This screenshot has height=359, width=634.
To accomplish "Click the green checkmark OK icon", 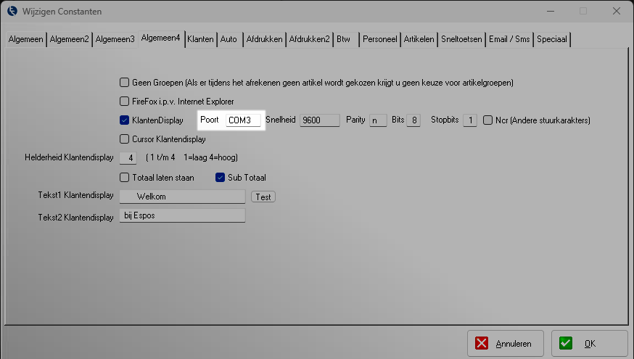I will coord(567,344).
